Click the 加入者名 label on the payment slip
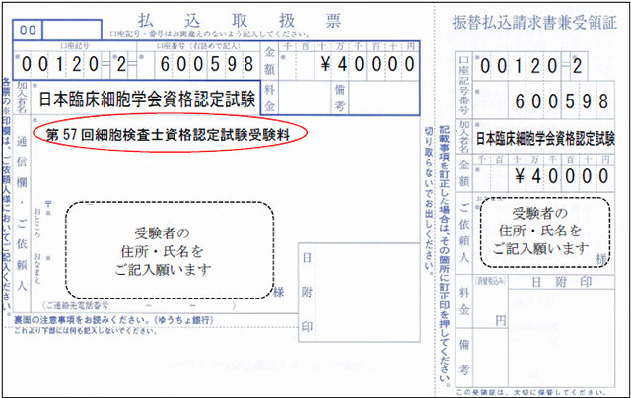Screen dimensions: 631x398 coord(21,98)
